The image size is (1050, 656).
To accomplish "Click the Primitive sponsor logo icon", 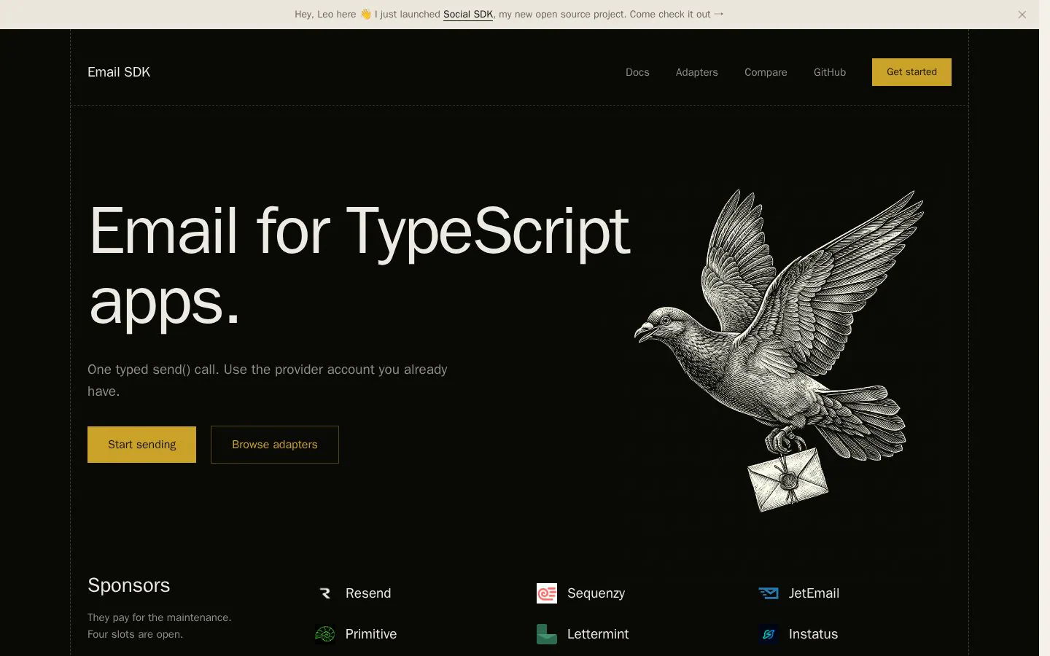I will (325, 634).
